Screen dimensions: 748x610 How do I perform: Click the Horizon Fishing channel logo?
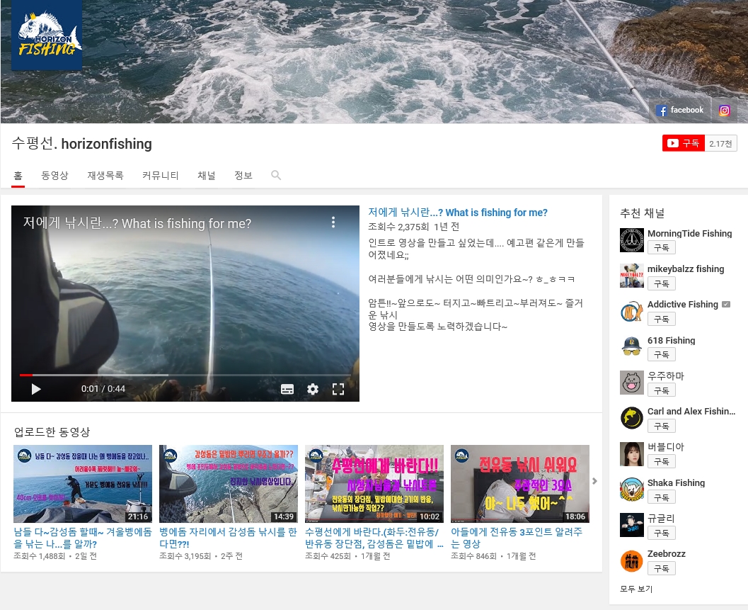point(47,35)
